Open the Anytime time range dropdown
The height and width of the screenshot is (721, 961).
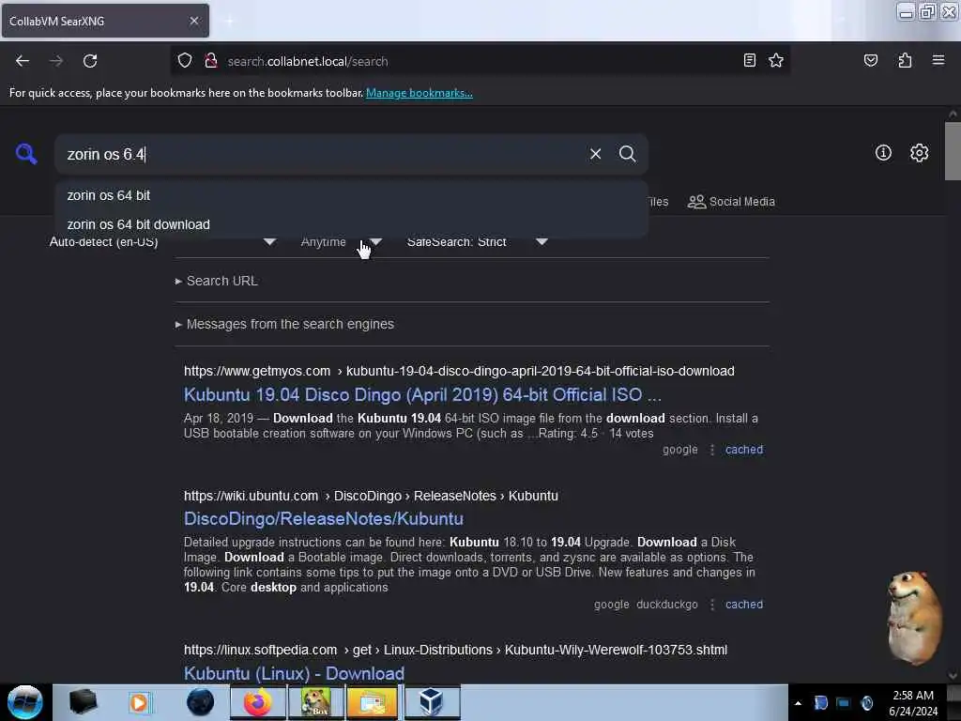pos(341,241)
